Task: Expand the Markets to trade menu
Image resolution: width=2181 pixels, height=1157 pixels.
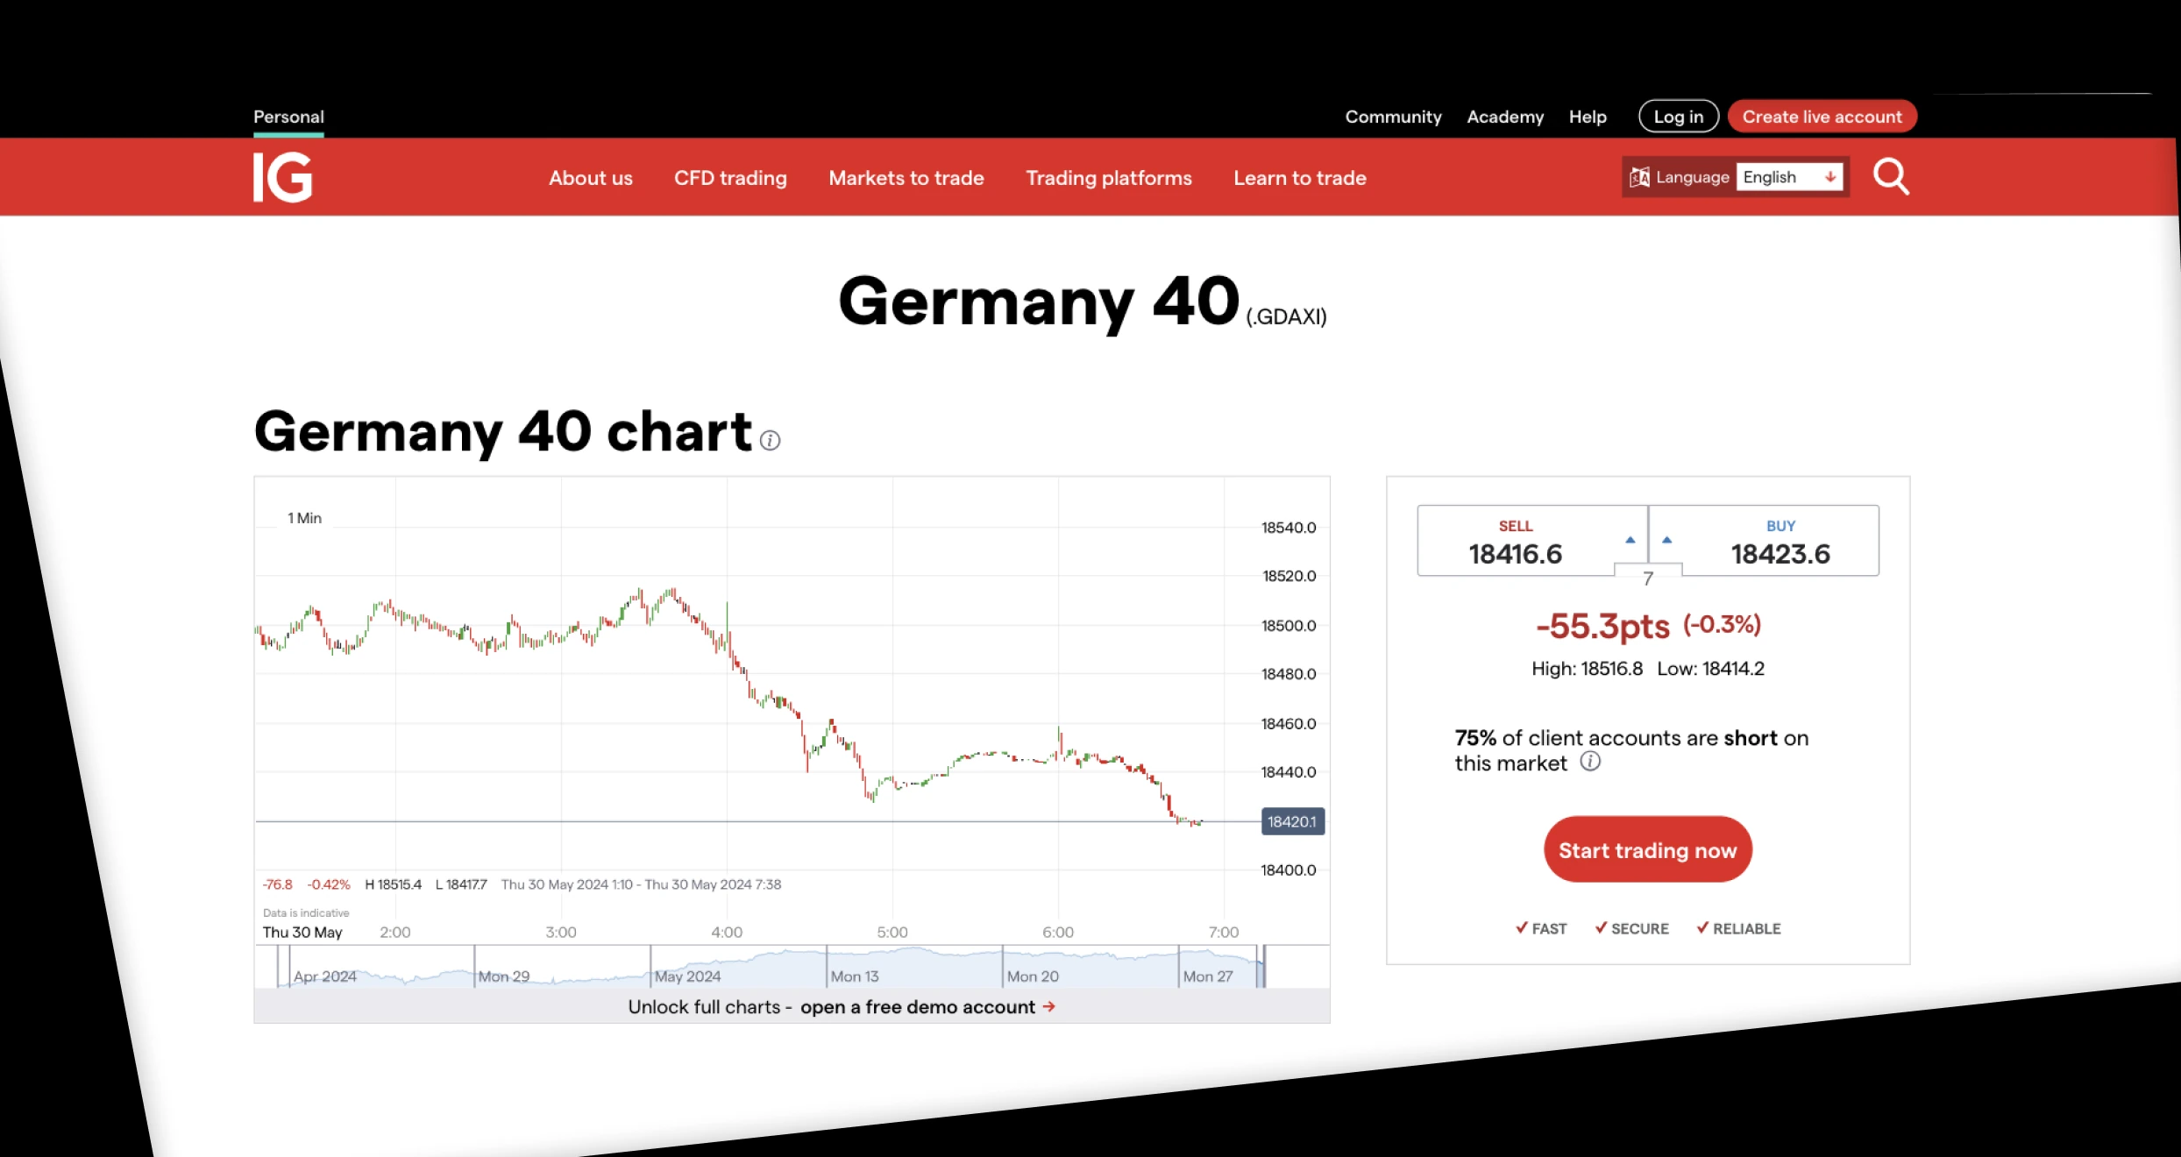Action: pos(906,176)
